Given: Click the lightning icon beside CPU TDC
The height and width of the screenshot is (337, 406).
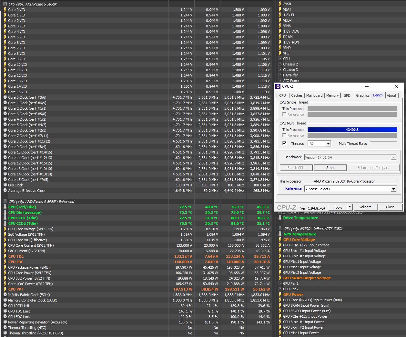Looking at the screenshot, I should tap(5, 256).
